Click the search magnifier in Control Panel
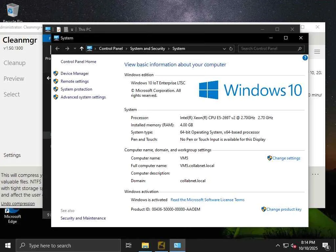This screenshot has width=336, height=252. pyautogui.click(x=300, y=49)
